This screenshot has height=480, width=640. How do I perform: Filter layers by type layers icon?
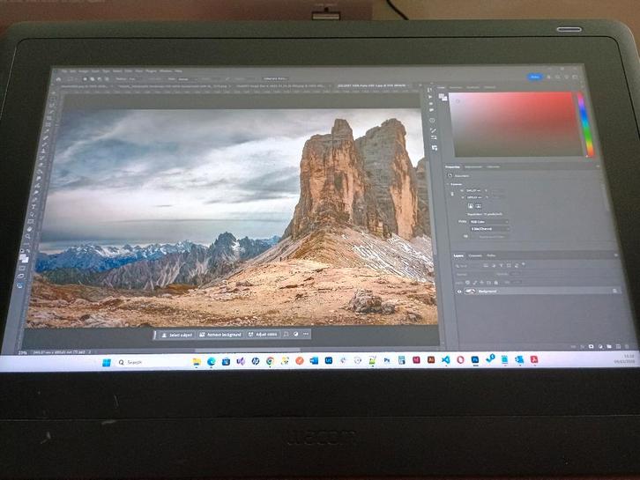[502, 265]
